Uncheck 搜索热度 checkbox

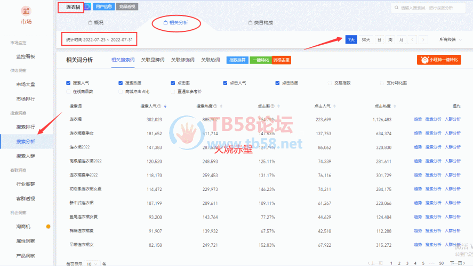121,83
